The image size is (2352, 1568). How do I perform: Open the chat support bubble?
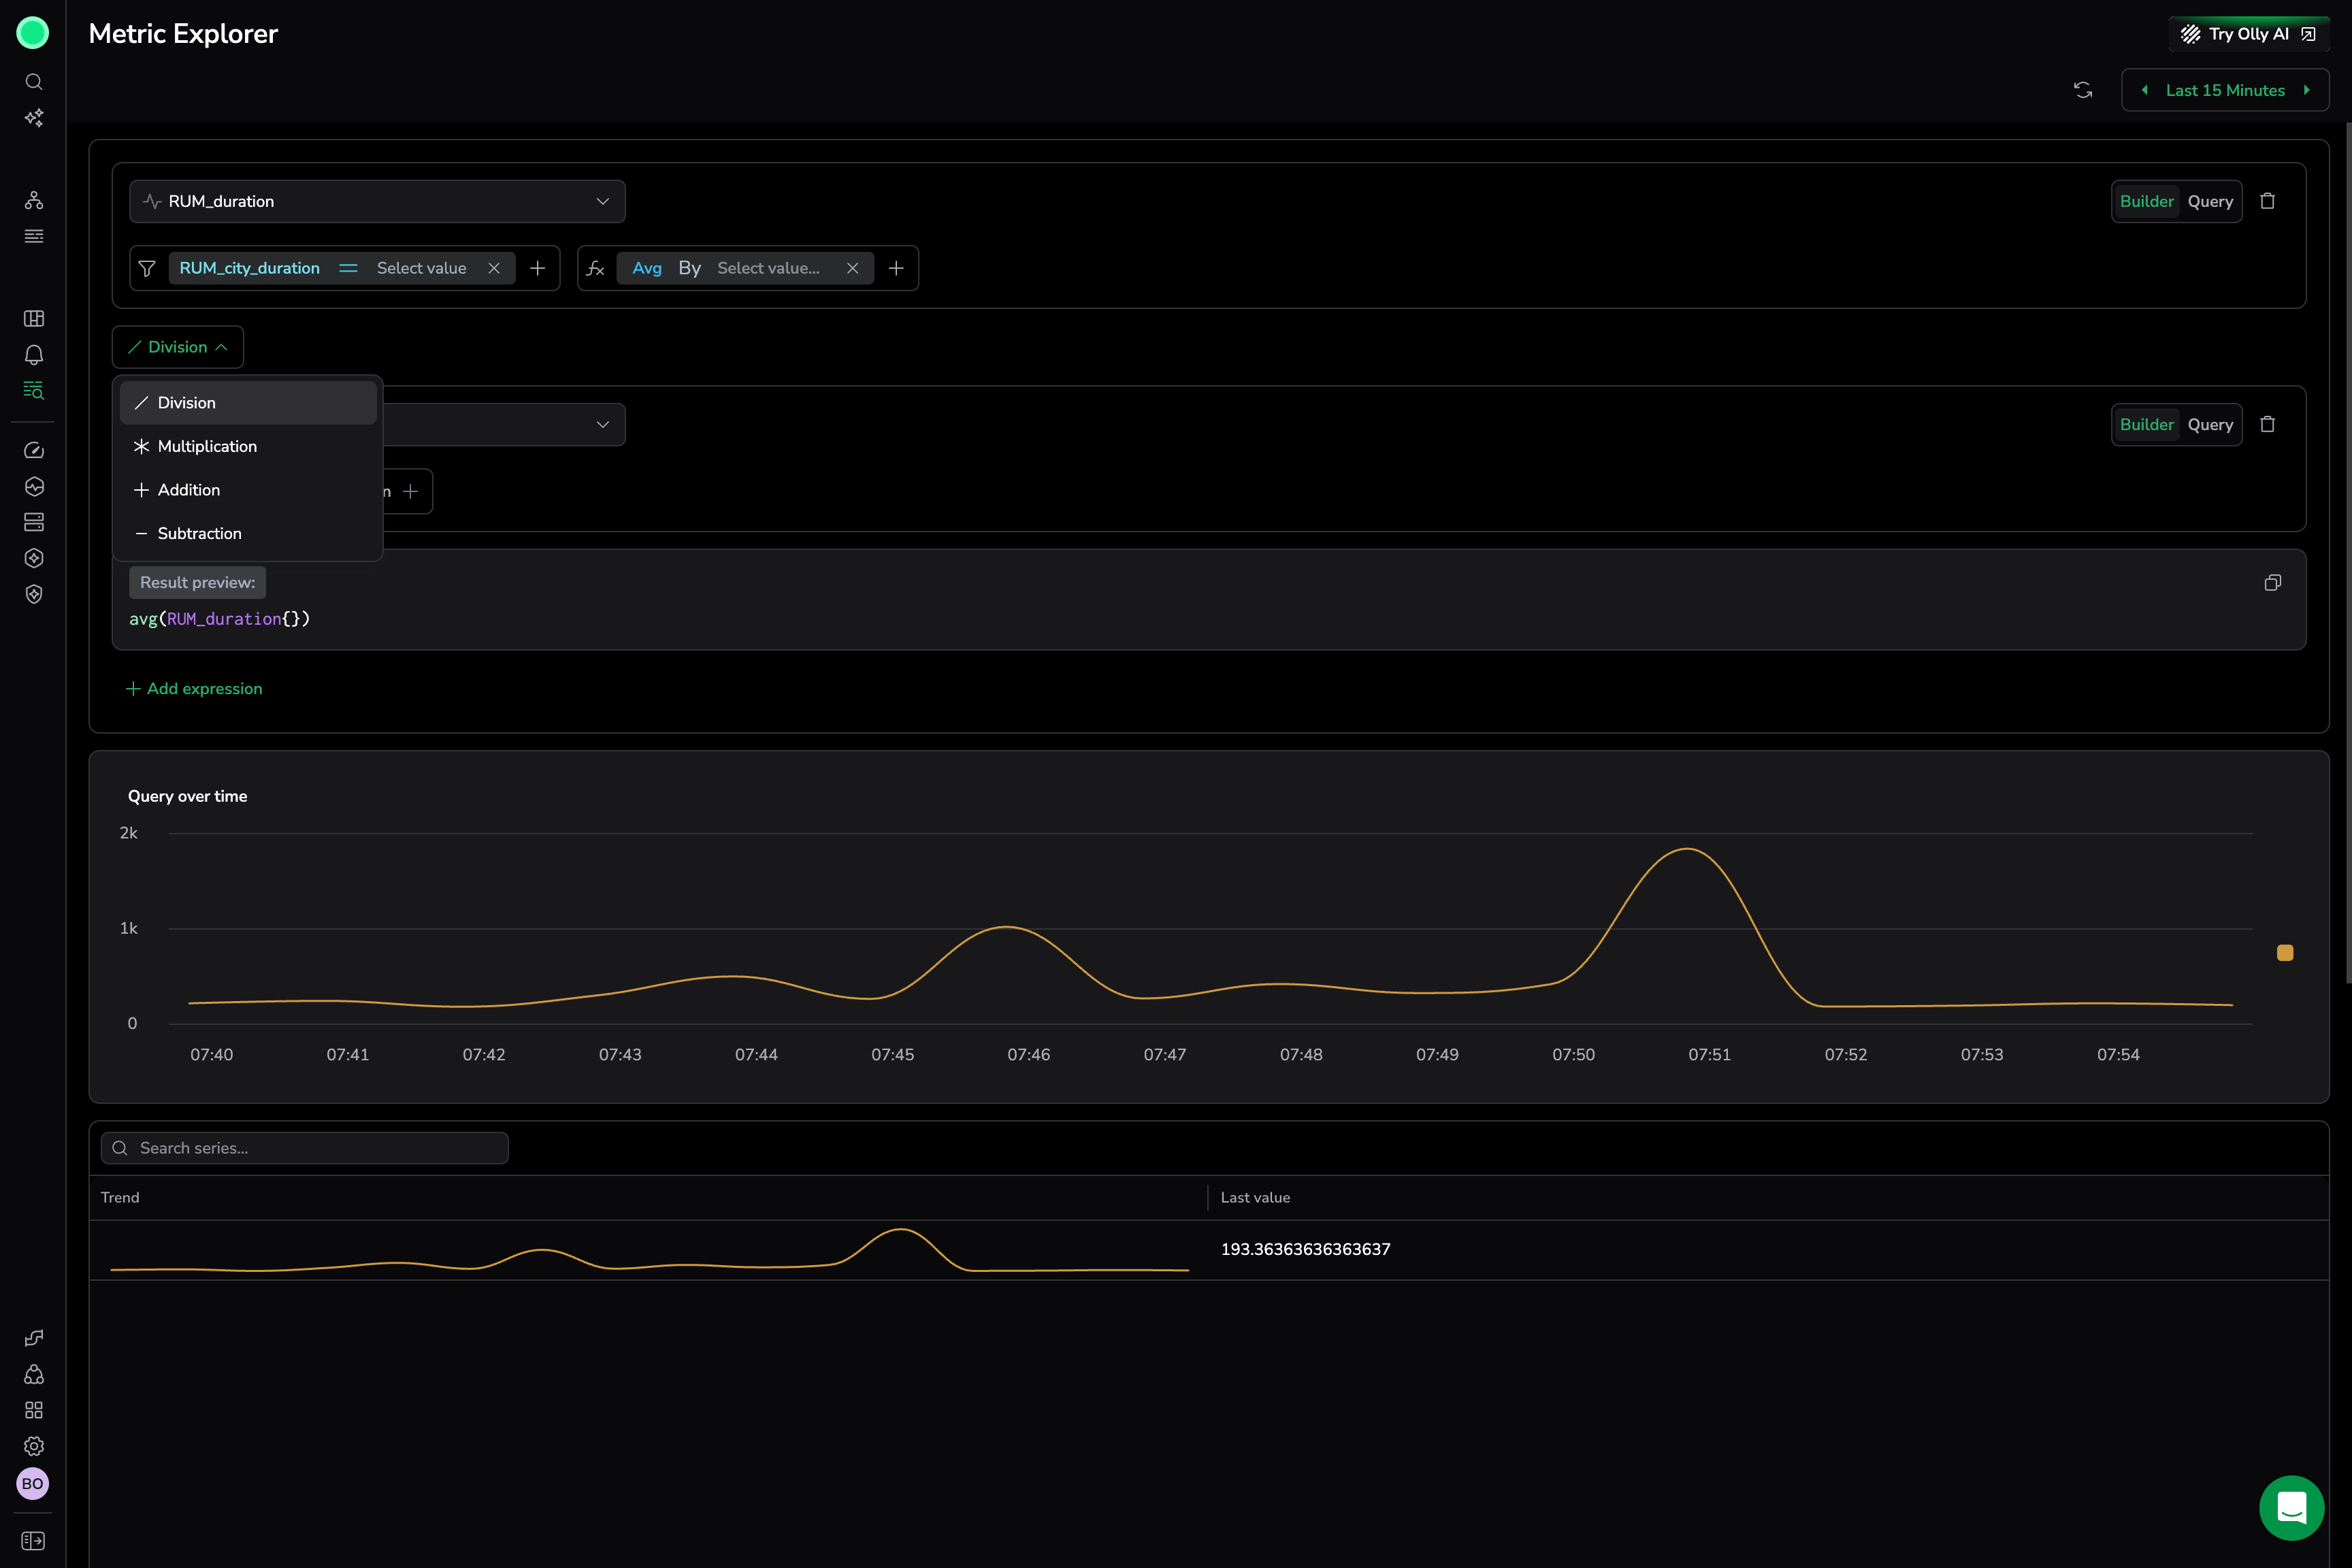click(x=2291, y=1507)
